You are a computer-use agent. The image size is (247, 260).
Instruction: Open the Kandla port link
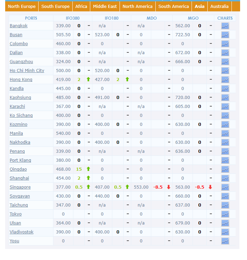pyautogui.click(x=17, y=89)
